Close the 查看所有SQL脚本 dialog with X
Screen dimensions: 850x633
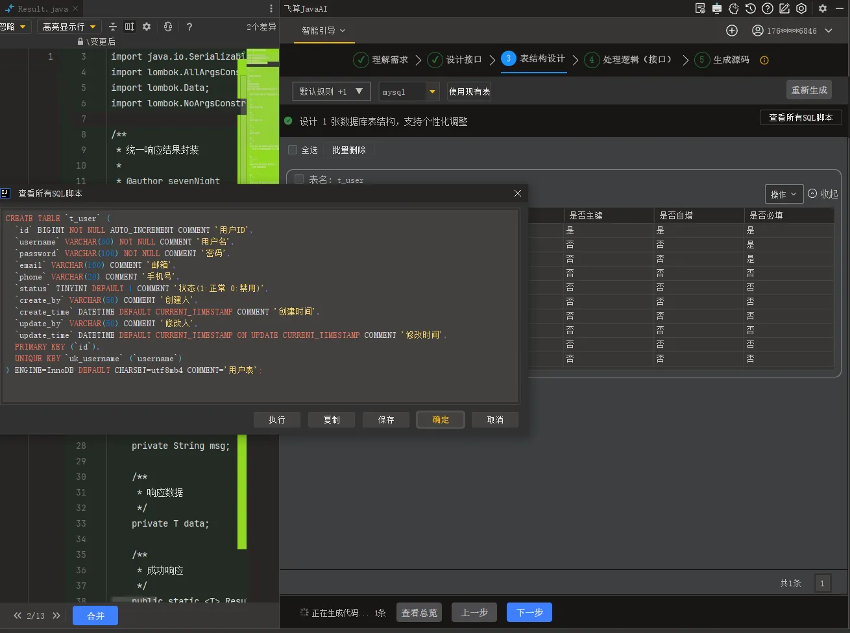point(518,193)
